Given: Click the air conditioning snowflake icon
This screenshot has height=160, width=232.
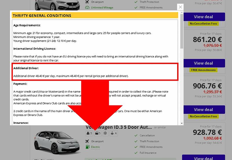Looking at the screenshot, I should coord(105,133).
